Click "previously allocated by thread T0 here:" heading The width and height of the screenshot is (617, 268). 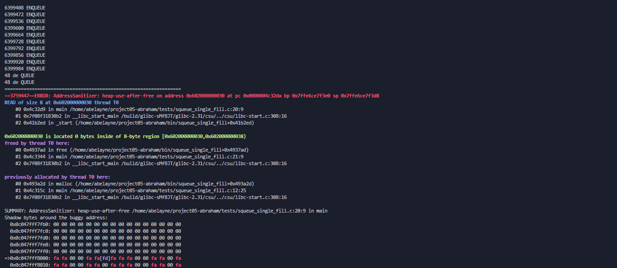point(57,177)
